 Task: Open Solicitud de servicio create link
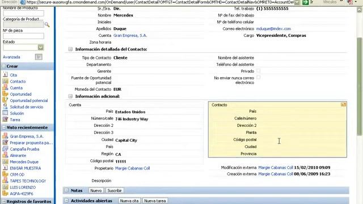click(27, 107)
